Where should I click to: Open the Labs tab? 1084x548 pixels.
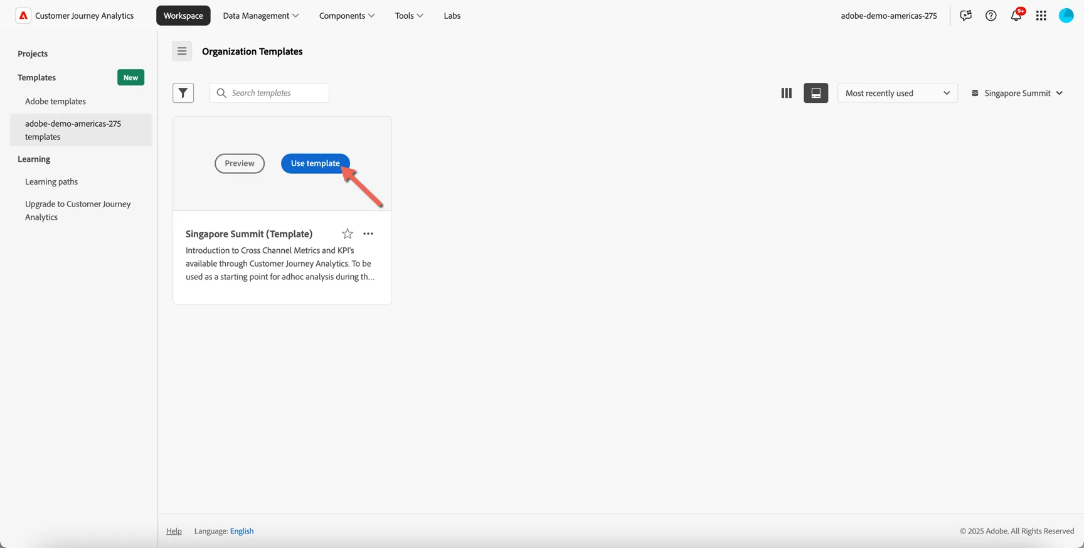[x=452, y=16]
